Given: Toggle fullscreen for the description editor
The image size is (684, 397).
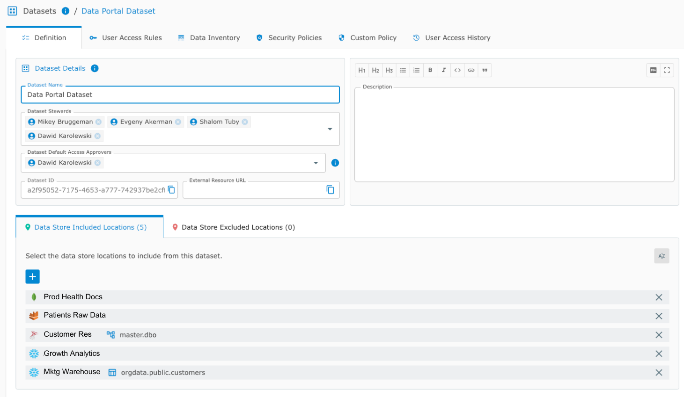Looking at the screenshot, I should pos(667,70).
